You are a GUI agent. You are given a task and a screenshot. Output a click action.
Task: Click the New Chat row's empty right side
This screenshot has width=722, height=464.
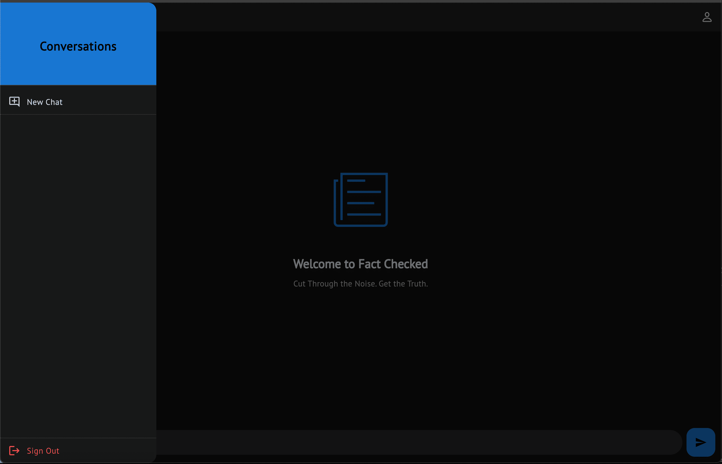click(121, 102)
